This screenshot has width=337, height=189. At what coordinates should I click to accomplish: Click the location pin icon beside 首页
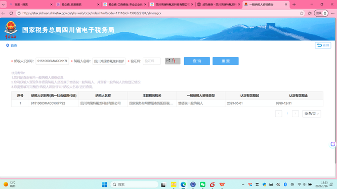(x=8, y=45)
